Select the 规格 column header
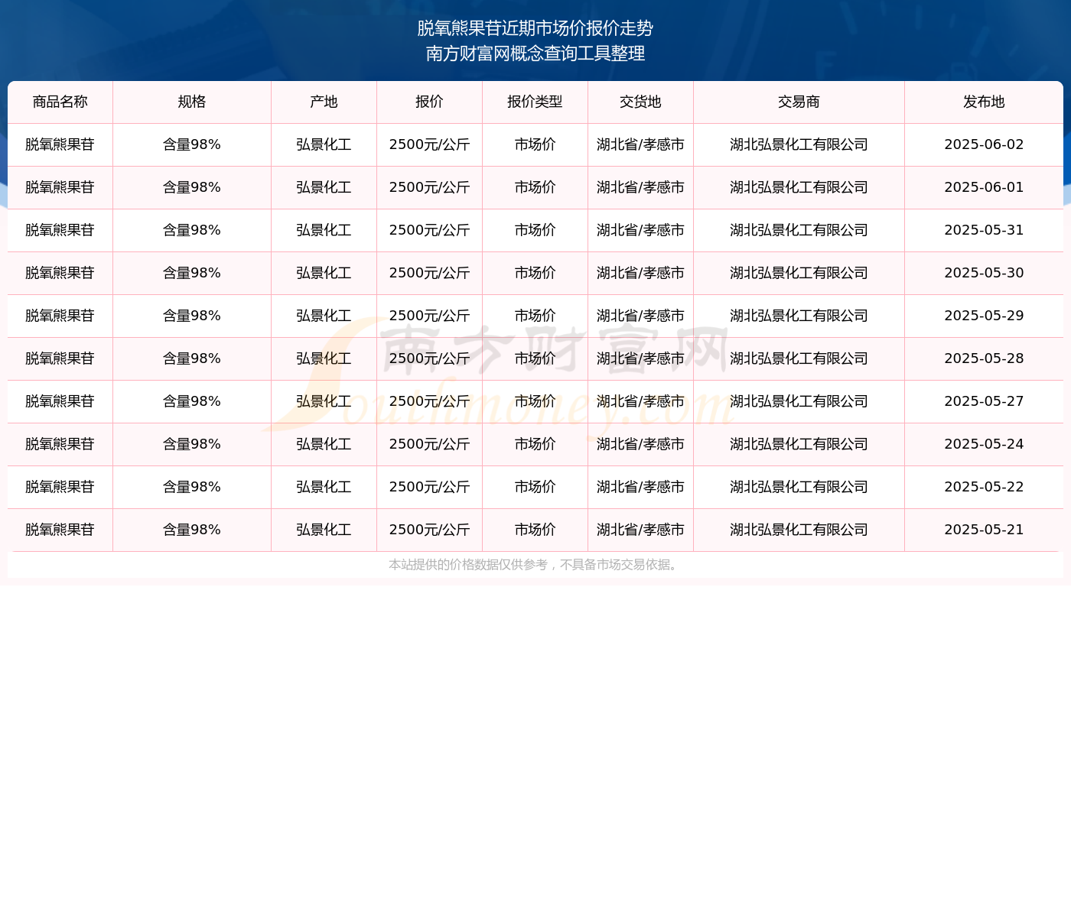 192,102
